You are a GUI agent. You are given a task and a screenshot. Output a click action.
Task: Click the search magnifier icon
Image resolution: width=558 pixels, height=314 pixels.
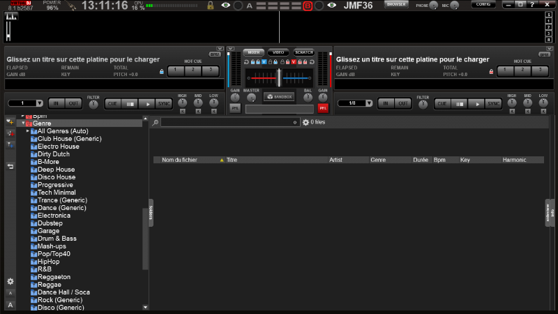(x=155, y=123)
